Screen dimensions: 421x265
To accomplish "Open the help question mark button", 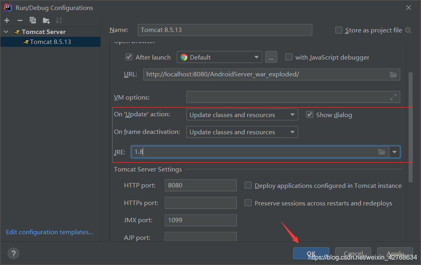I will pos(13,253).
